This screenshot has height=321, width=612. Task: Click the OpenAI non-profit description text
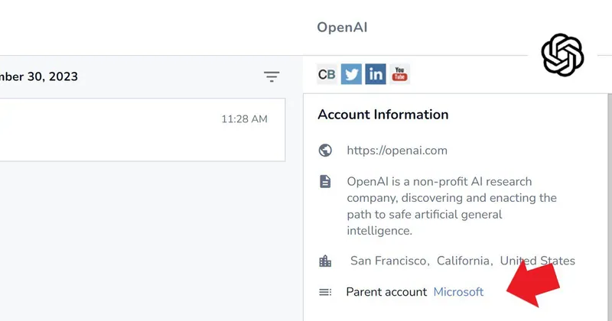pos(451,206)
